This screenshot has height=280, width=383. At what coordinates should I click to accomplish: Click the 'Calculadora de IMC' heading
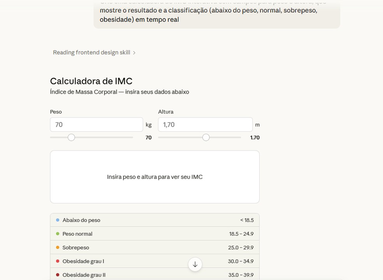tap(91, 81)
